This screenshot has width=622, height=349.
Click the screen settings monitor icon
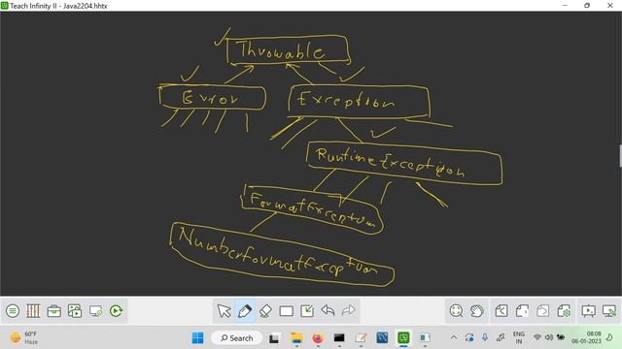(x=95, y=311)
